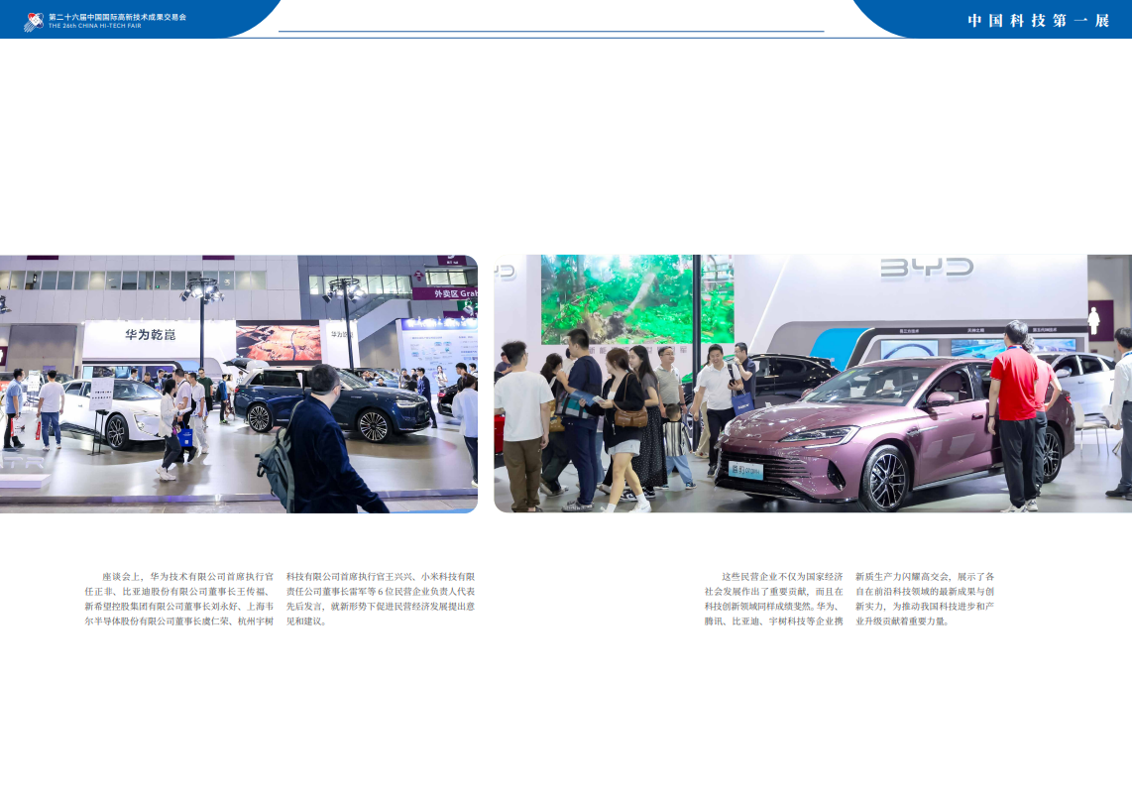Screen dimensions: 1132x789
Task: Click the Hi-Tech Fair logo icon
Action: click(x=34, y=22)
